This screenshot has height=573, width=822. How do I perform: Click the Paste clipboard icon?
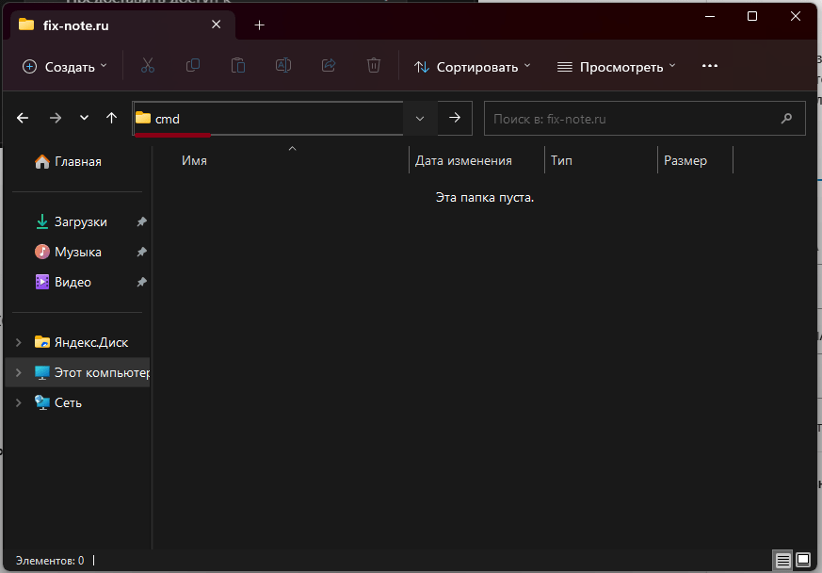point(238,66)
